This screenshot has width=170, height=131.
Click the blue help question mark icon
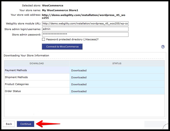pos(163,47)
